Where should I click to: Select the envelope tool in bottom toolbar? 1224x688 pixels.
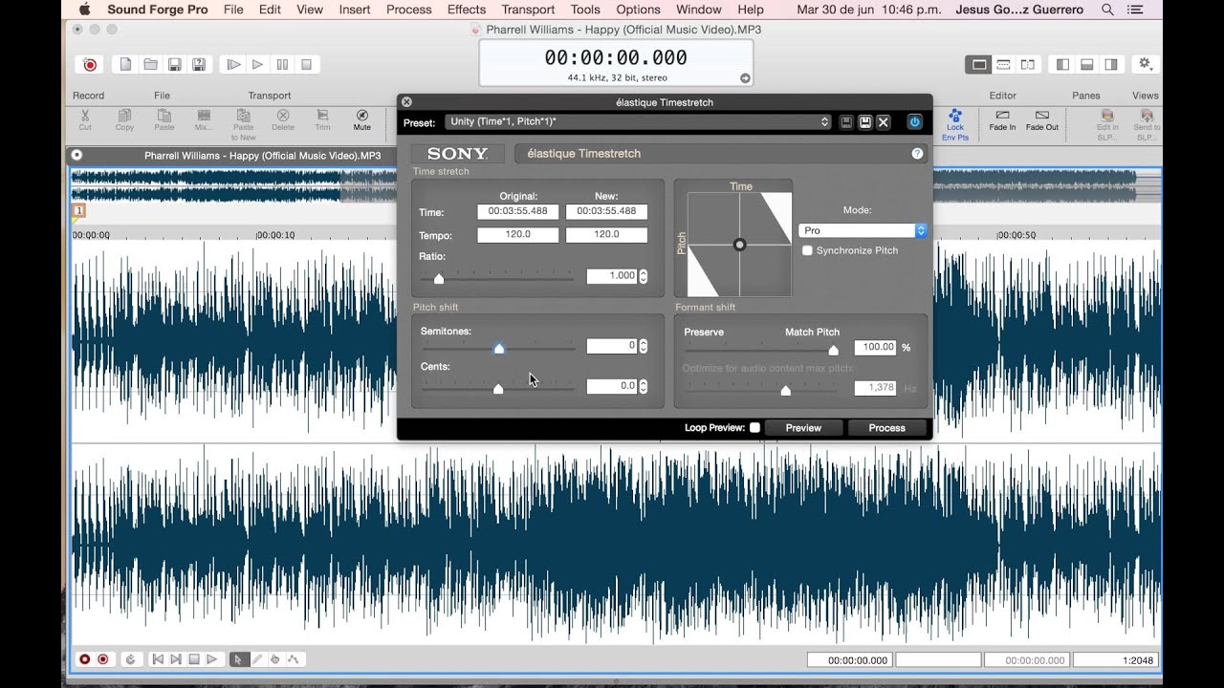point(293,659)
